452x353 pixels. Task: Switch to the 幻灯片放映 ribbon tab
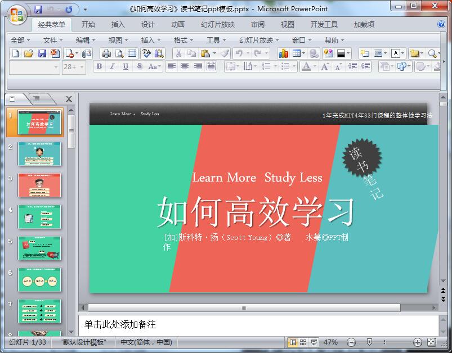(x=218, y=25)
